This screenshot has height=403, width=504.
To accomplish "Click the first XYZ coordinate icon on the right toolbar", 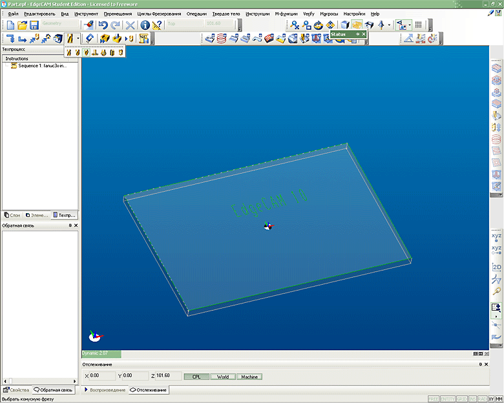I will tap(496, 238).
